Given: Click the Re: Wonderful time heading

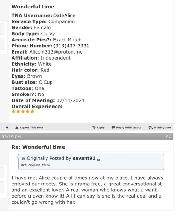Looking at the screenshot, I should click(x=38, y=147).
